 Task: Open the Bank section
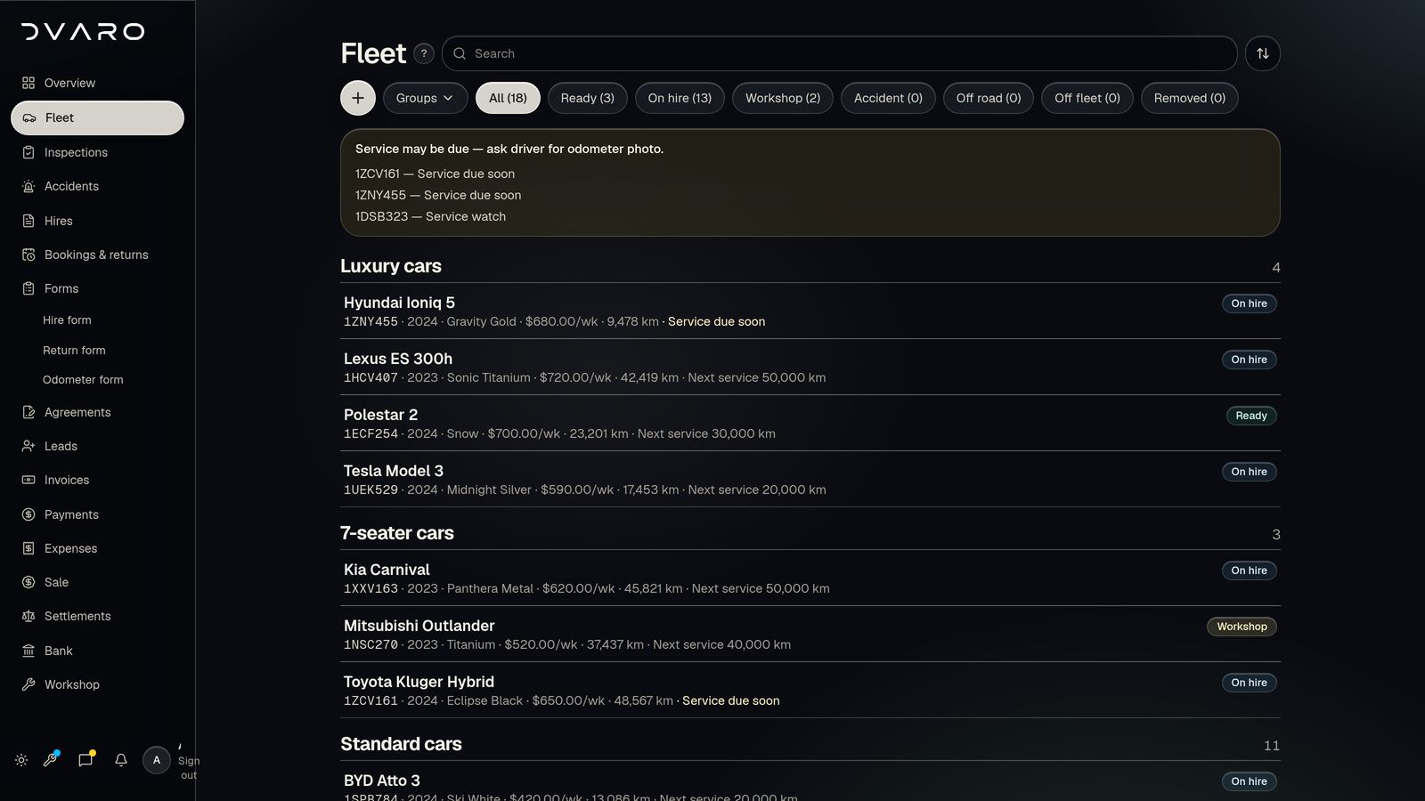click(97, 651)
